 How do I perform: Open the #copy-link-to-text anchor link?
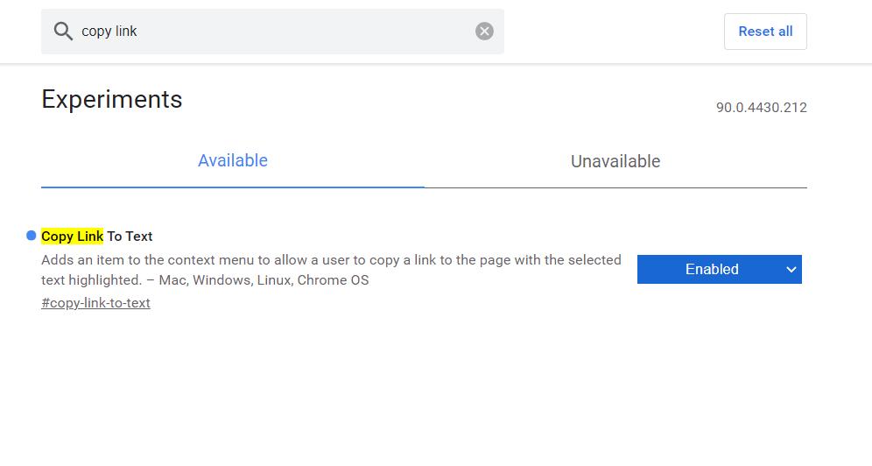tap(95, 303)
